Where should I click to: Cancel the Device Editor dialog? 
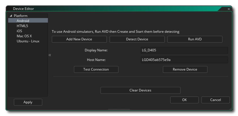pos(216,100)
